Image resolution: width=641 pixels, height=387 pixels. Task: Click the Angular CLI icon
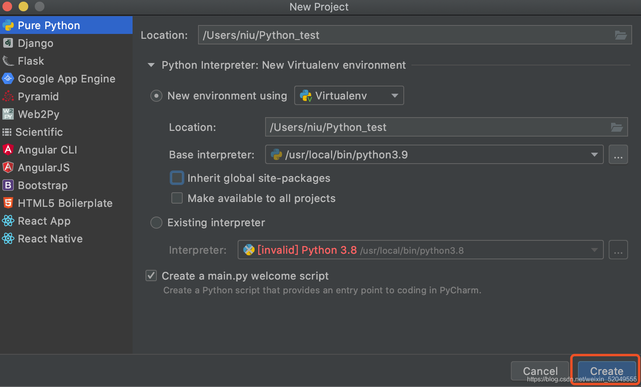click(x=8, y=149)
